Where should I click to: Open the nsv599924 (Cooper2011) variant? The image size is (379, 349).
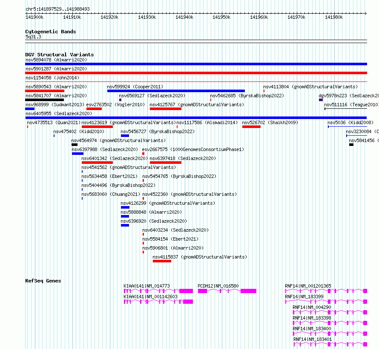tap(135, 87)
